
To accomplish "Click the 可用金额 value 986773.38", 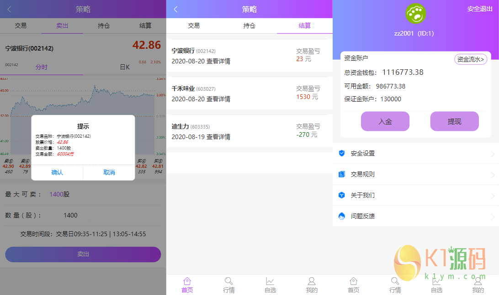I will tap(391, 86).
